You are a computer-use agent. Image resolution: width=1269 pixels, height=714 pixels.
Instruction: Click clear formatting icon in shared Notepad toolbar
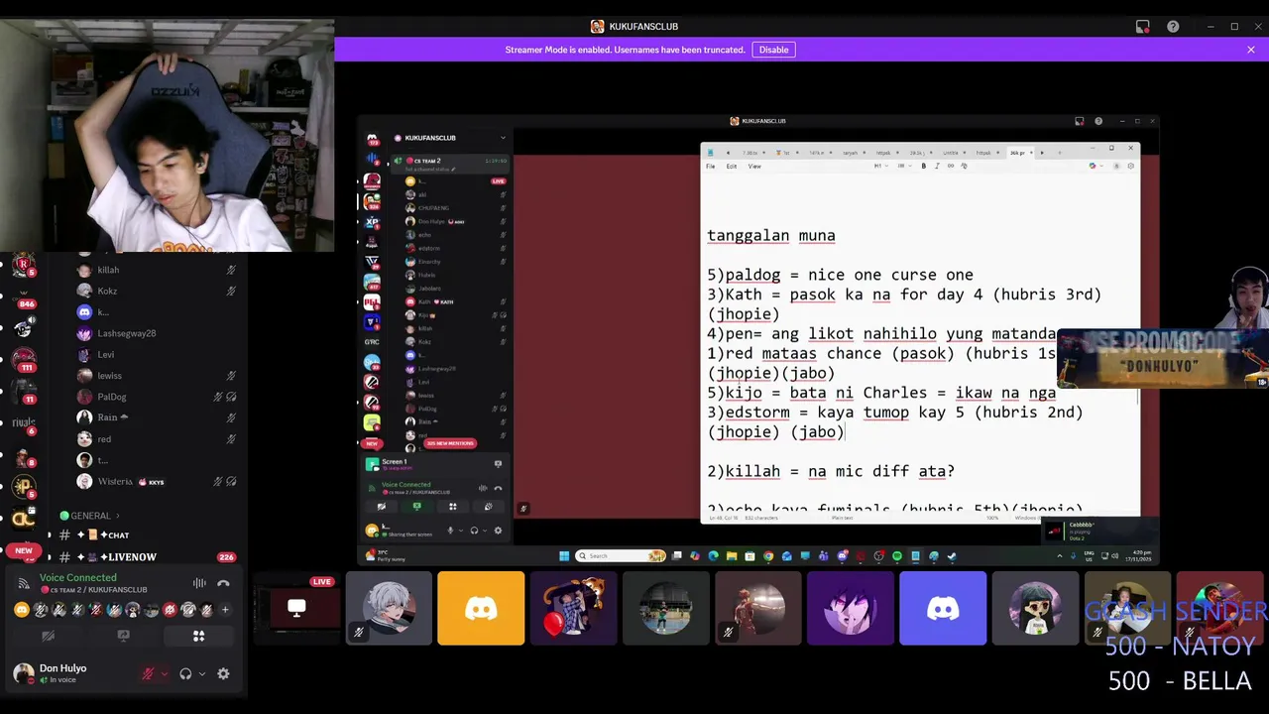pos(965,166)
